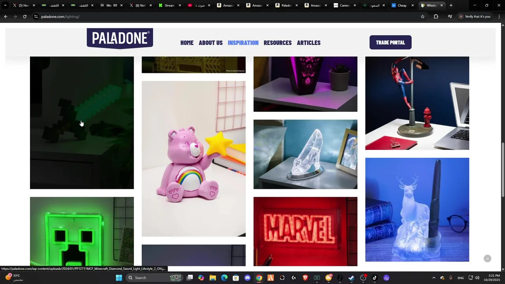The height and width of the screenshot is (284, 505).
Task: Open Microsoft Edge from the taskbar
Action: (224, 278)
